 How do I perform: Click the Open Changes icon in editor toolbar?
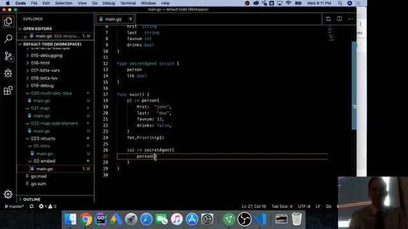click(x=328, y=18)
